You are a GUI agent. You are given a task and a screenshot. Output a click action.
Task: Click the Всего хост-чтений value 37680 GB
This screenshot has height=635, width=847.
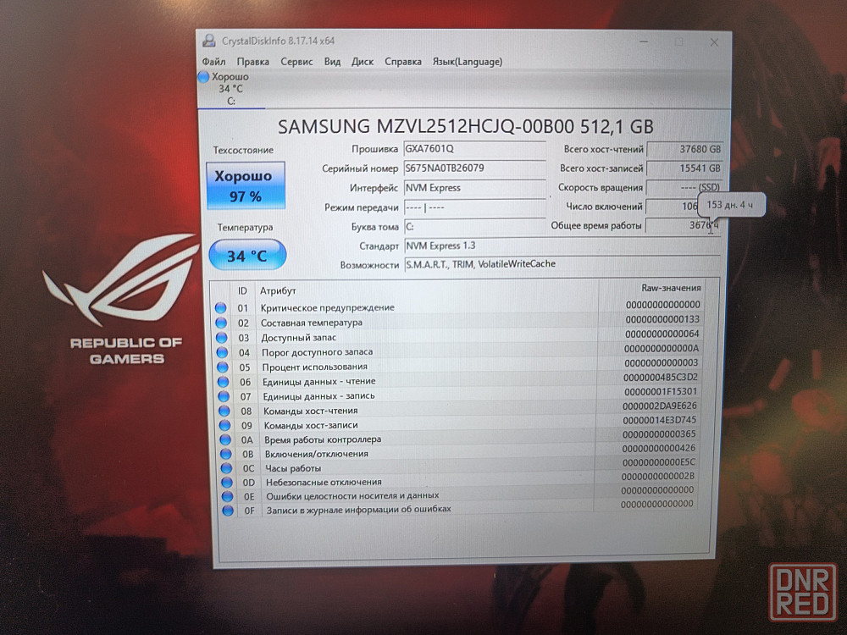(x=685, y=149)
